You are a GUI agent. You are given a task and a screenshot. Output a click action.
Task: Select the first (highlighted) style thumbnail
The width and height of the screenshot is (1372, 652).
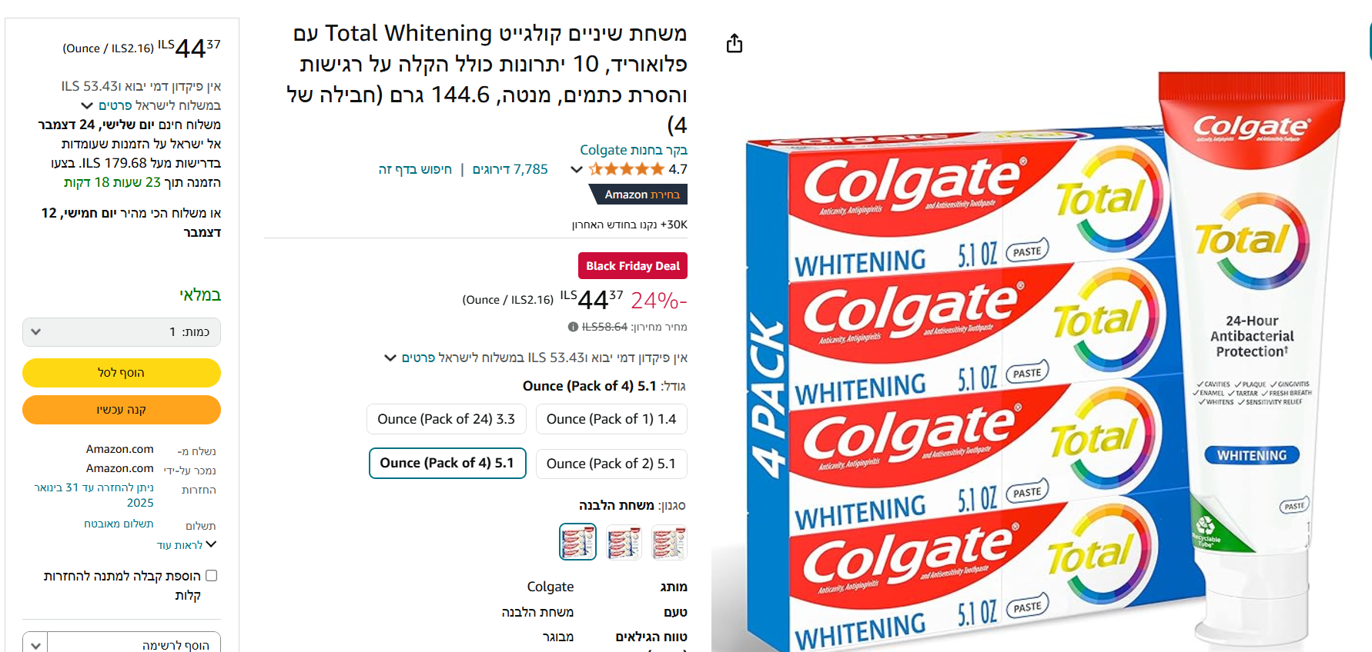[x=577, y=542]
